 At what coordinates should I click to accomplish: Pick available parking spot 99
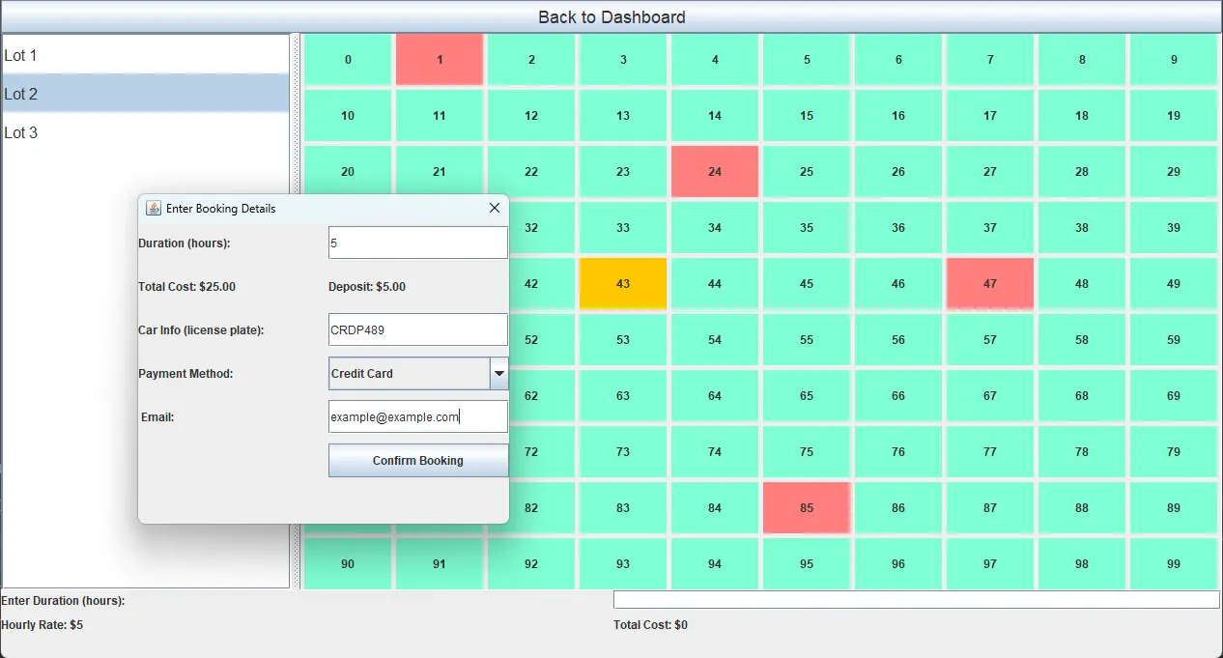(x=1173, y=563)
